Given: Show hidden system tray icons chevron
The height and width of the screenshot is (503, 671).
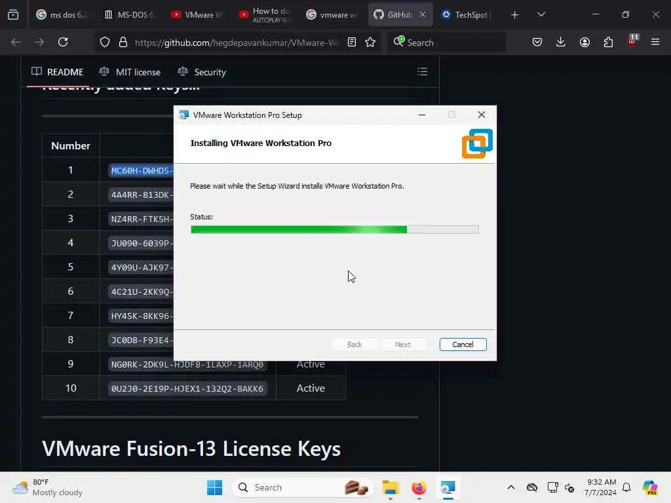Looking at the screenshot, I should coord(511,487).
